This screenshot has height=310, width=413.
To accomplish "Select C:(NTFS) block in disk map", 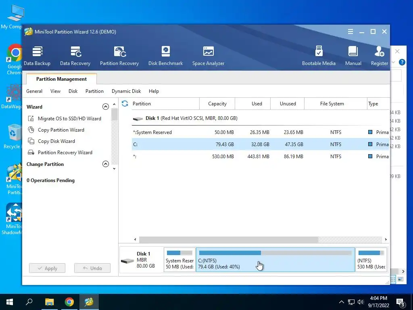I will tap(275, 260).
